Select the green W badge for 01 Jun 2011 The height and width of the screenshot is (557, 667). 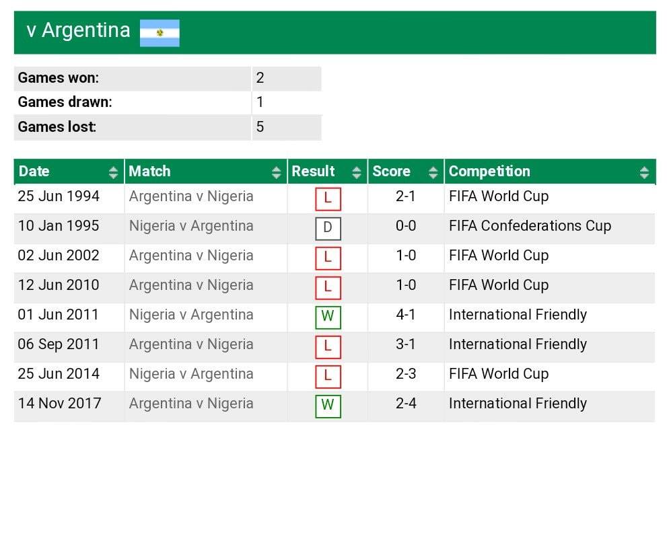pyautogui.click(x=328, y=318)
